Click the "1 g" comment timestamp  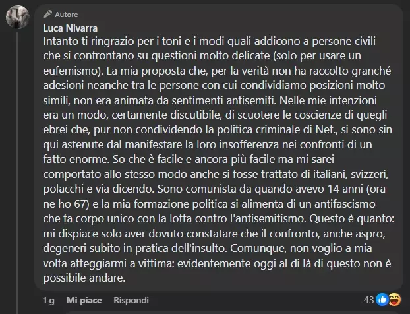point(48,300)
